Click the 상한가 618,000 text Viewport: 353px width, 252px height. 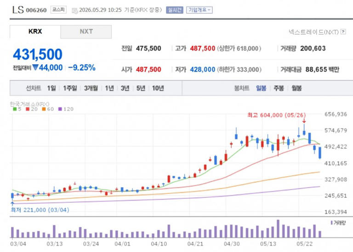pos(239,48)
